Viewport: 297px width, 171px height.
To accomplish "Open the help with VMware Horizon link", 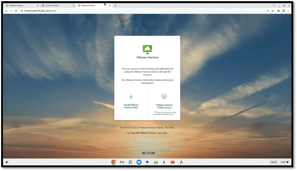I will 162,133.
